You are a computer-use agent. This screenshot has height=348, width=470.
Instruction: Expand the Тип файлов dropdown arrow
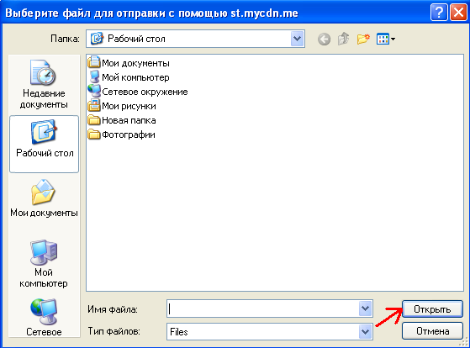[x=365, y=331]
